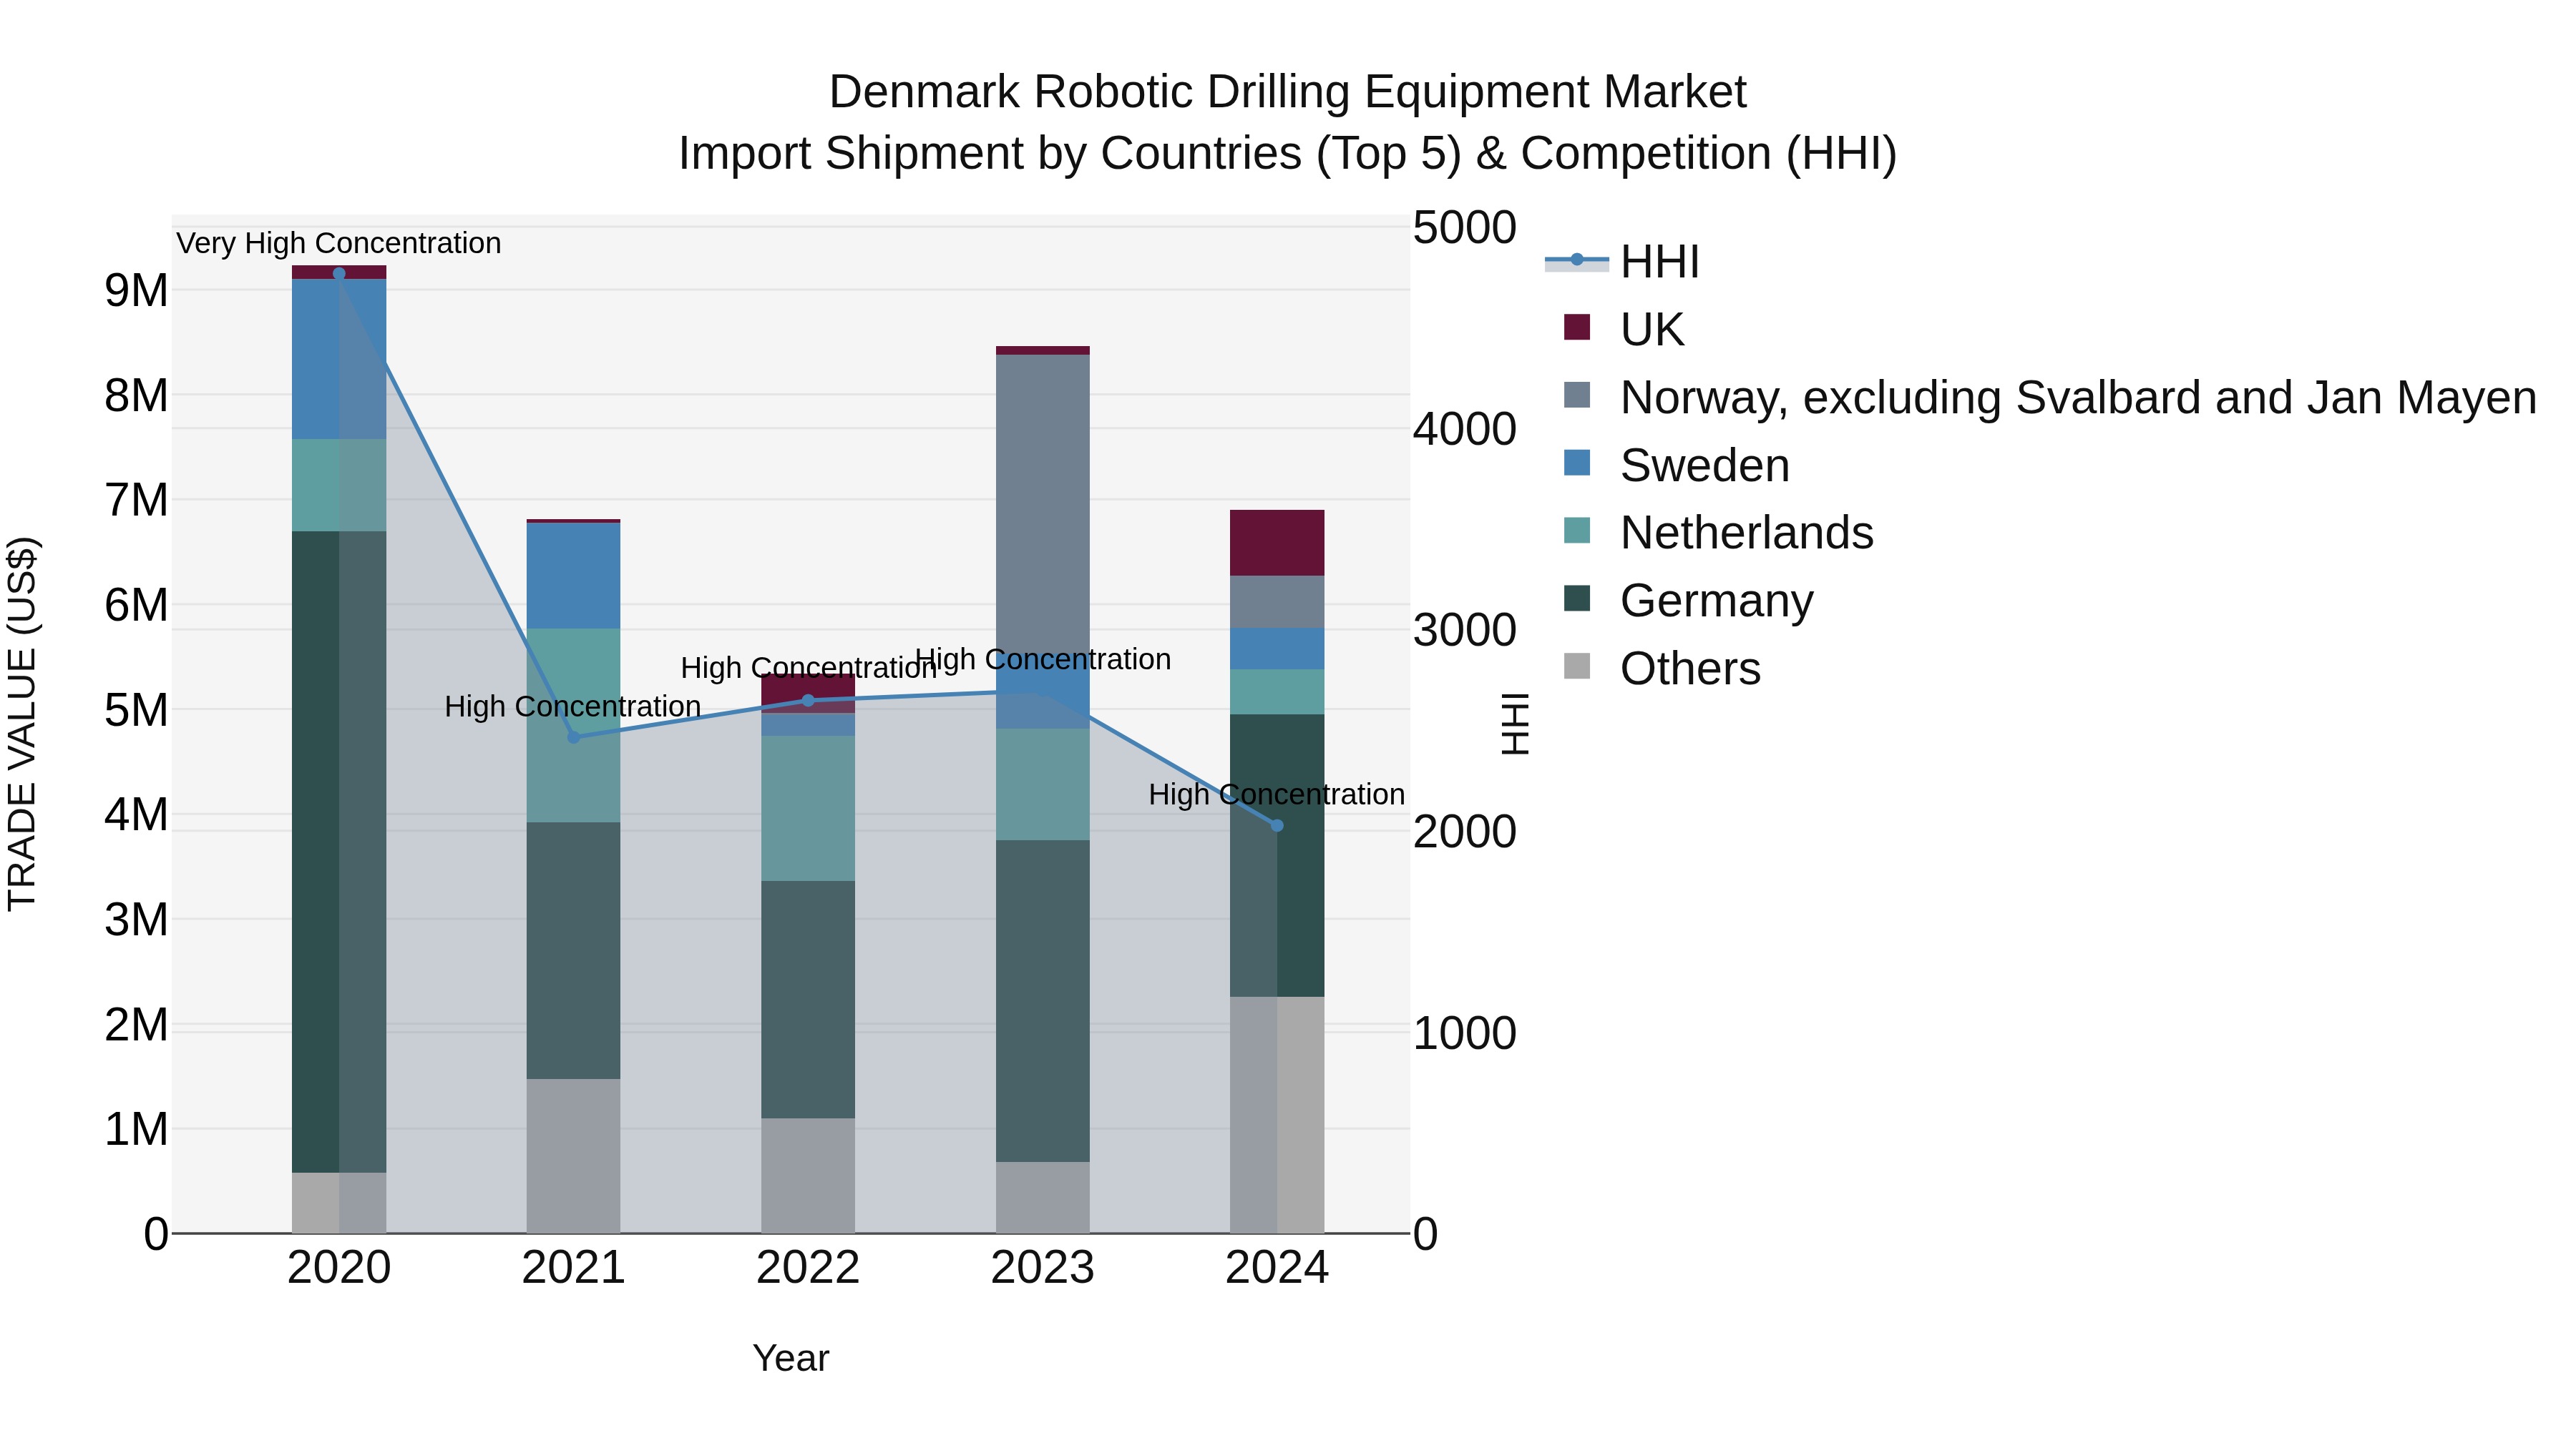Click the Netherlands segment of the 2021 bar
This screenshot has width=2576, height=1448.
(574, 726)
